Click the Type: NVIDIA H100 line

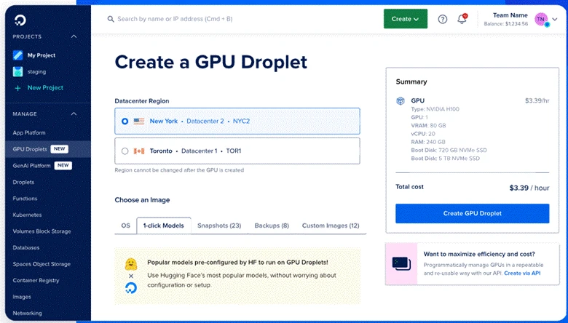(435, 109)
